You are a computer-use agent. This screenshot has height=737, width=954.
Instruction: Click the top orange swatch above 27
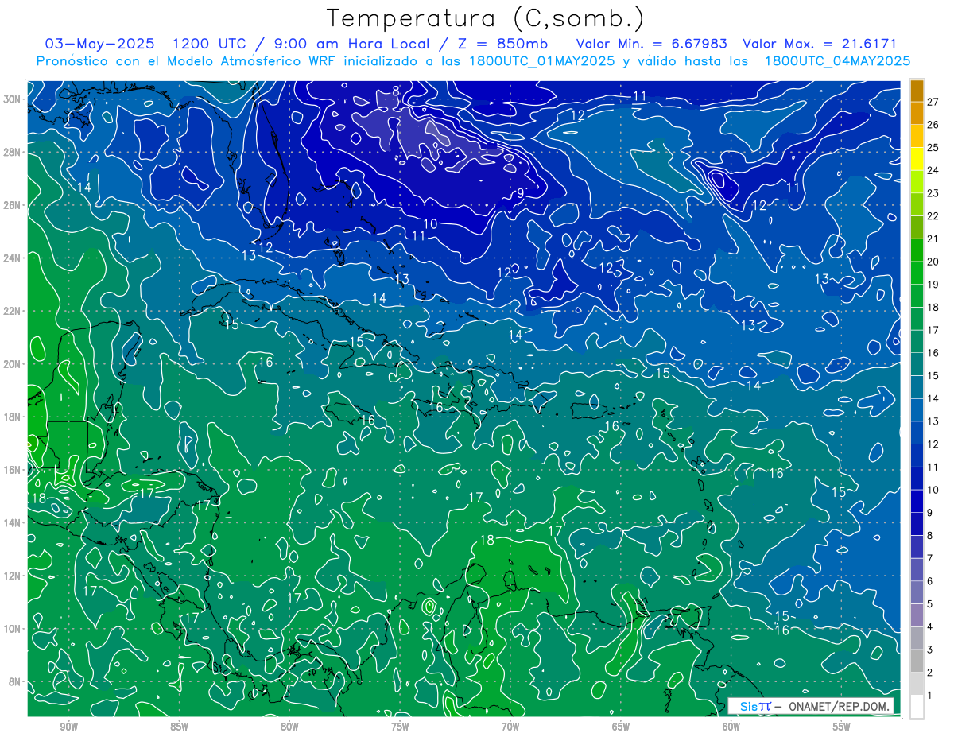[917, 90]
